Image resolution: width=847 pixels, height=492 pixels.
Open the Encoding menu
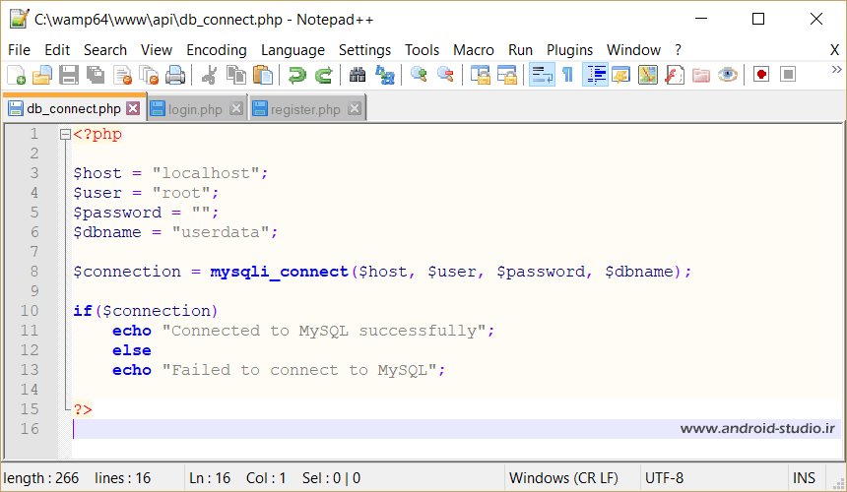pos(217,50)
